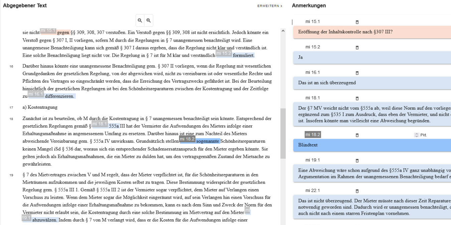Click the mi 16.1 marker in the text
451x225 pixels.
[x=36, y=94]
